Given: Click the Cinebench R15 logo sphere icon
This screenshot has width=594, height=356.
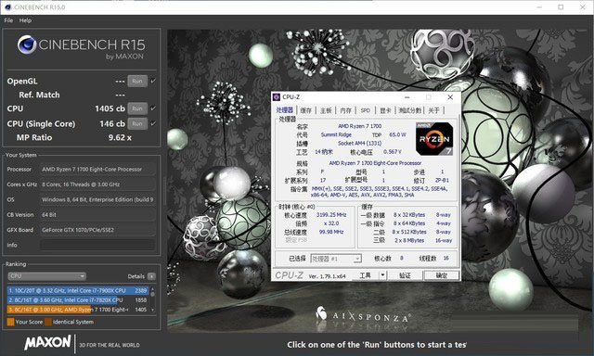Looking at the screenshot, I should (27, 44).
